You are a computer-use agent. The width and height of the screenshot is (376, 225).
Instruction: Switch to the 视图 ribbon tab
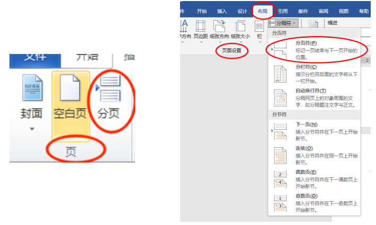[343, 11]
